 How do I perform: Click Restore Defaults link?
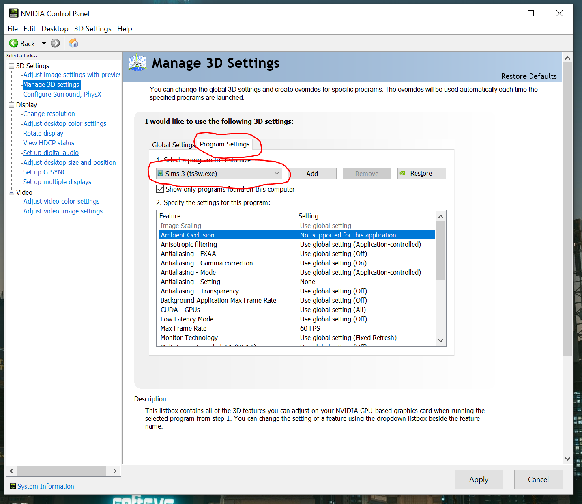[x=529, y=76]
